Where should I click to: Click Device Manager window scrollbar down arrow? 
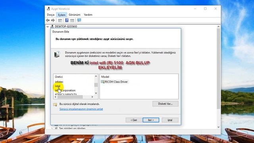coord(218,127)
